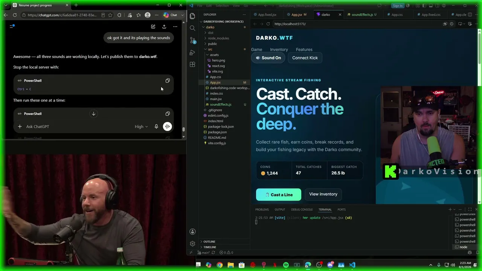Screen dimensions: 482x271
Task: Open the Run and Debug view
Action: coord(192,52)
